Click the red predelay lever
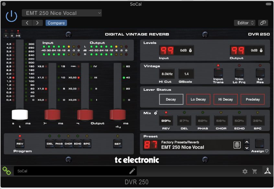 click(x=118, y=115)
